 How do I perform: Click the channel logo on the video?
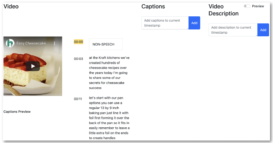tap(10, 43)
